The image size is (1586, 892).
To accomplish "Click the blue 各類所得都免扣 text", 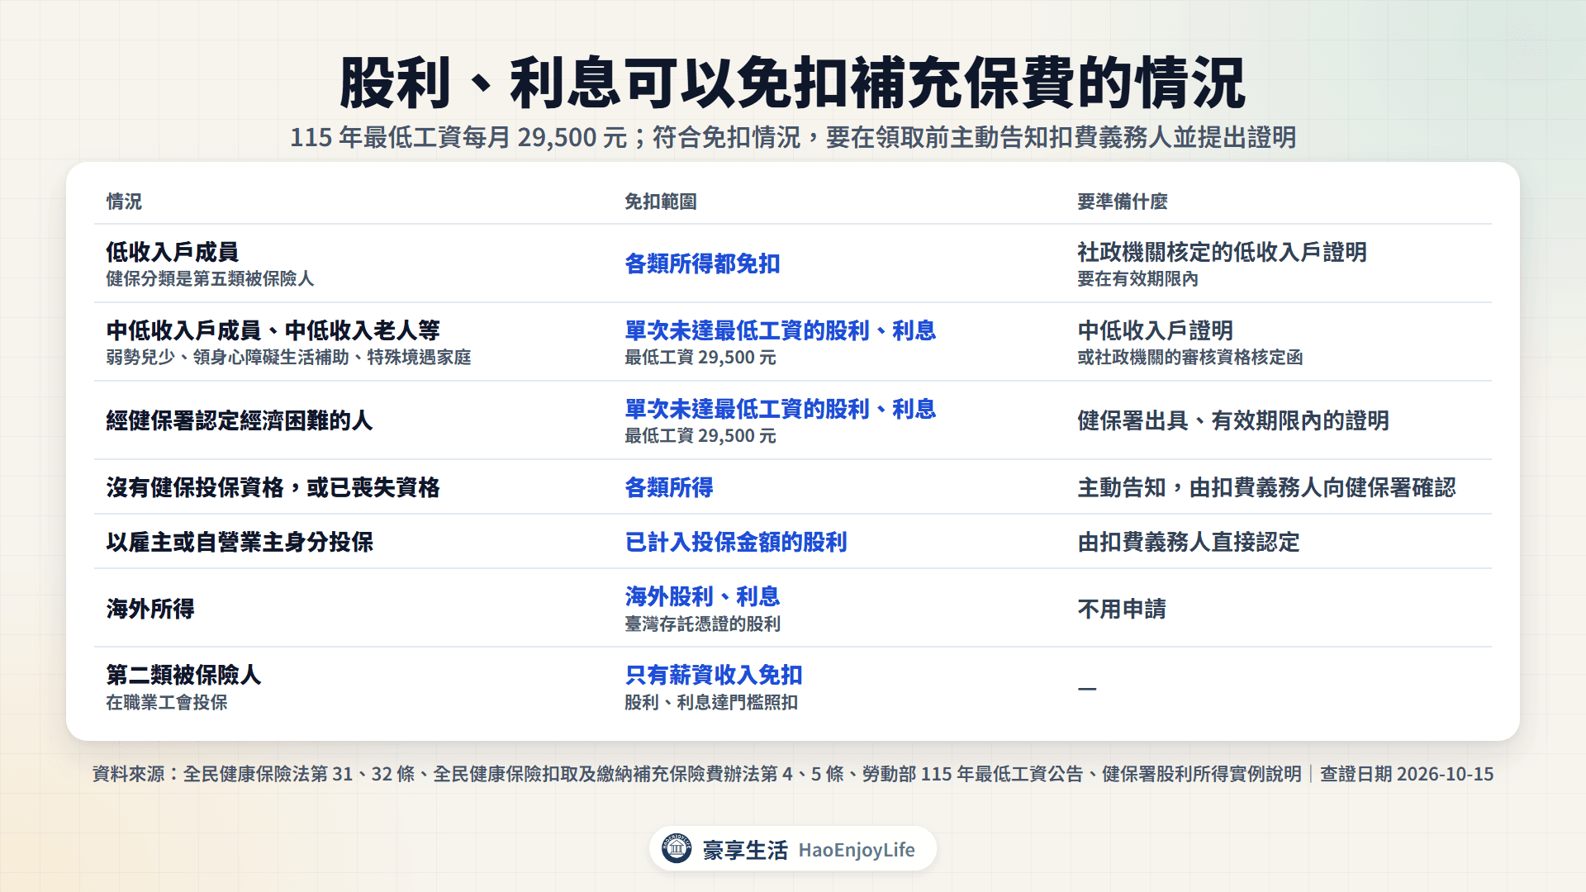I will [703, 263].
